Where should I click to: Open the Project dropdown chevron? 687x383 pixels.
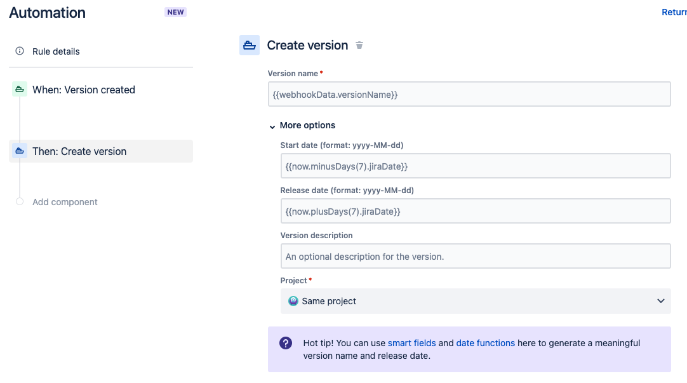pos(660,300)
